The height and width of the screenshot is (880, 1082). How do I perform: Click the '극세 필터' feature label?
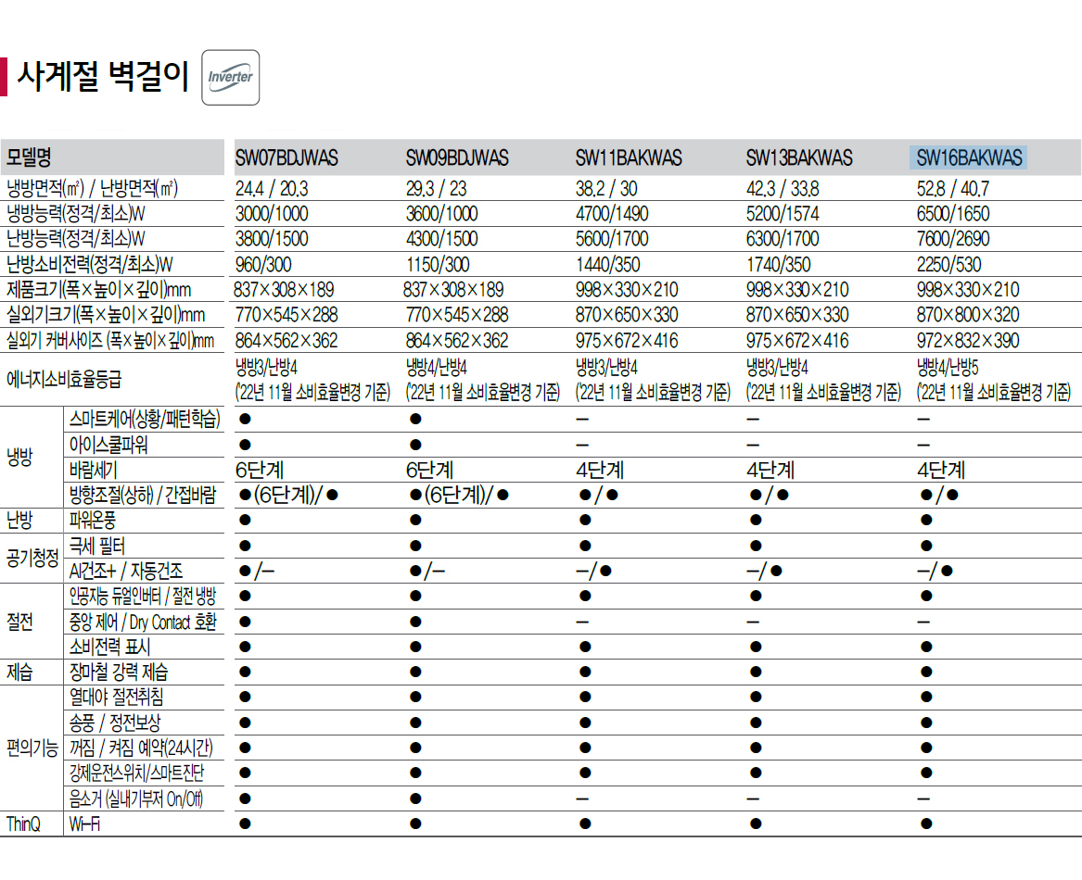point(97,546)
